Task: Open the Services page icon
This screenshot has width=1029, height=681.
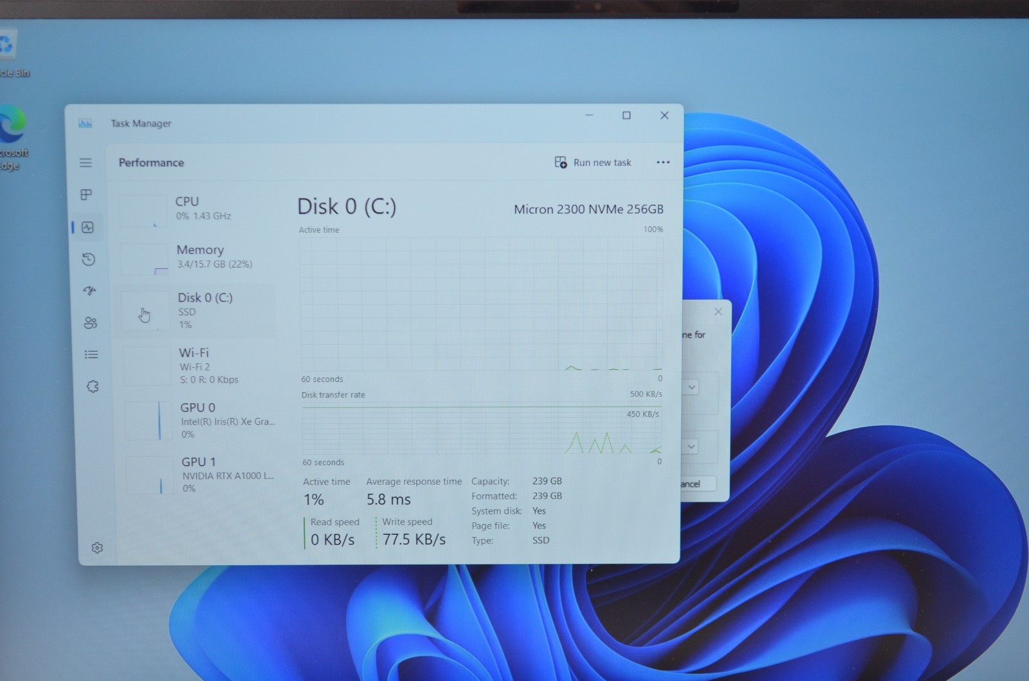Action: [93, 386]
